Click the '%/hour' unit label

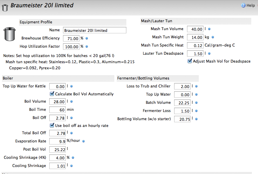tap(73, 141)
